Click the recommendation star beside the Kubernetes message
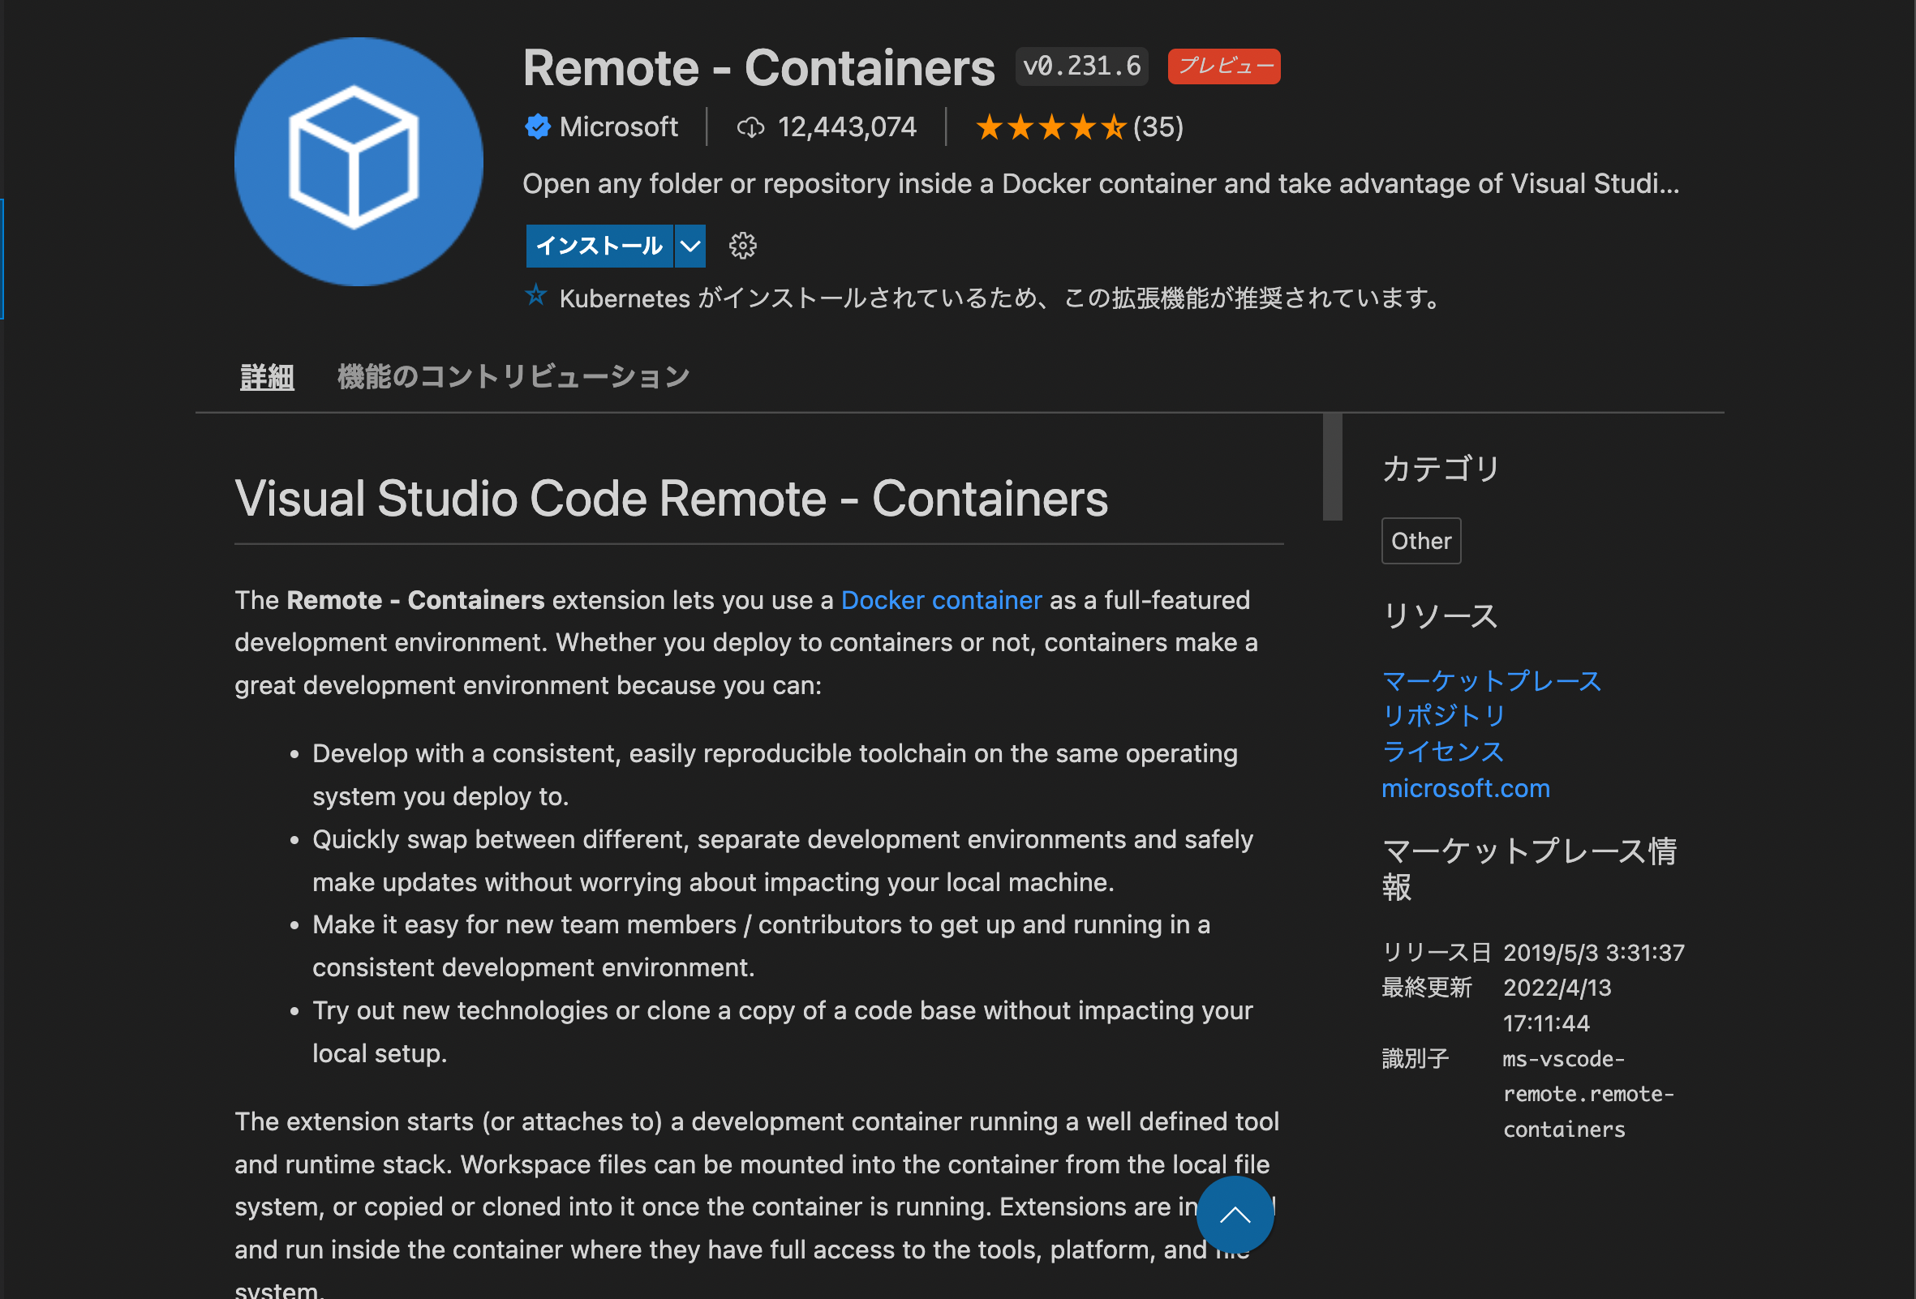The height and width of the screenshot is (1299, 1916). [536, 297]
